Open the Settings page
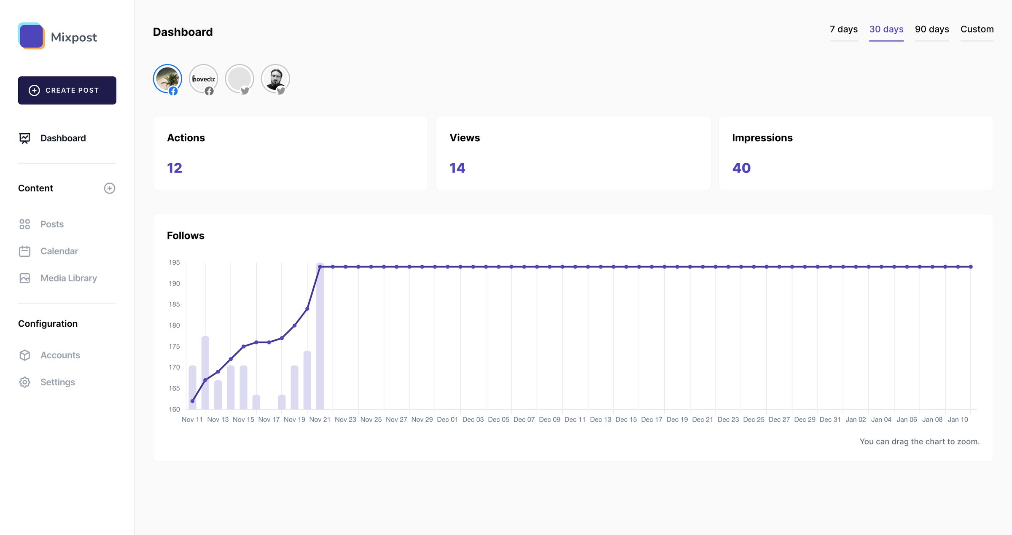Screen dimensions: 1012x535 [59, 382]
